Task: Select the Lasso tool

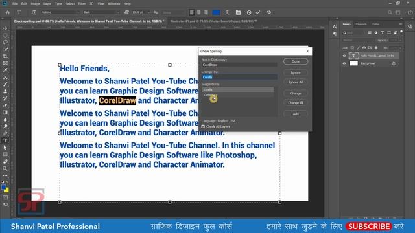Action: (5, 42)
